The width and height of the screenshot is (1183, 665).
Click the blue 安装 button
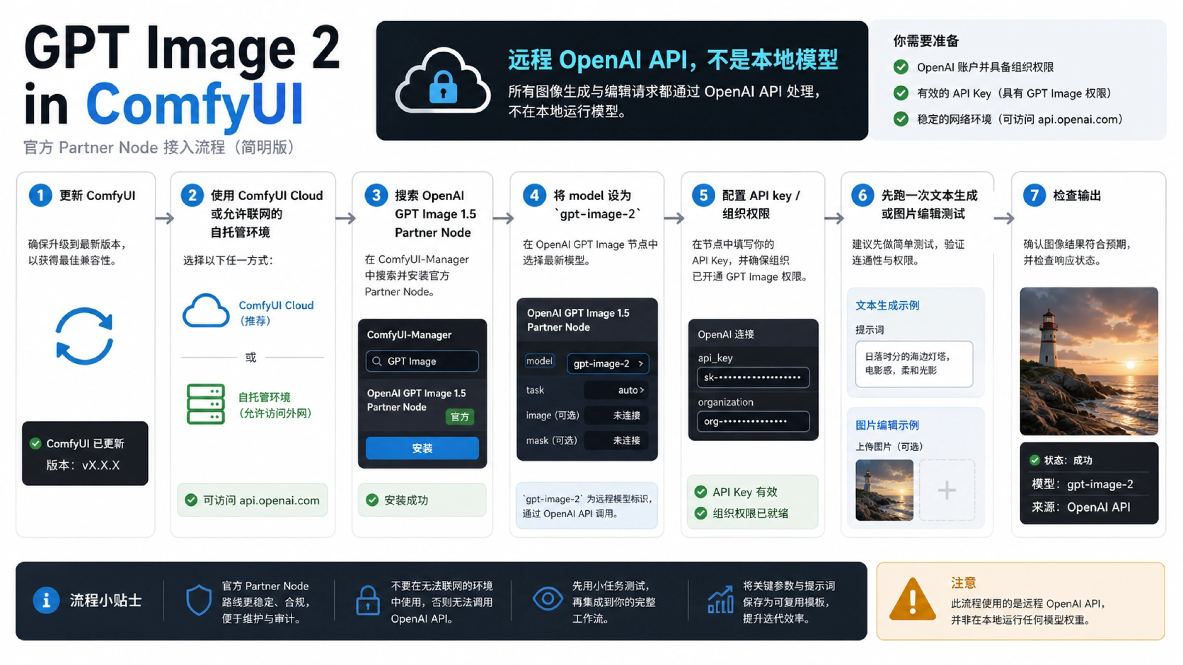[422, 448]
